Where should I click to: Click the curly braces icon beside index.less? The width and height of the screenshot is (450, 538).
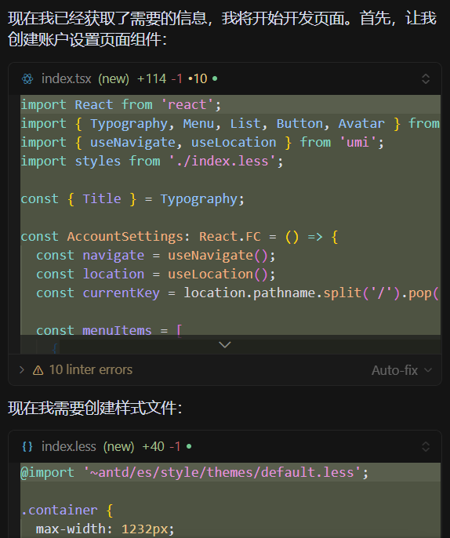click(x=27, y=447)
